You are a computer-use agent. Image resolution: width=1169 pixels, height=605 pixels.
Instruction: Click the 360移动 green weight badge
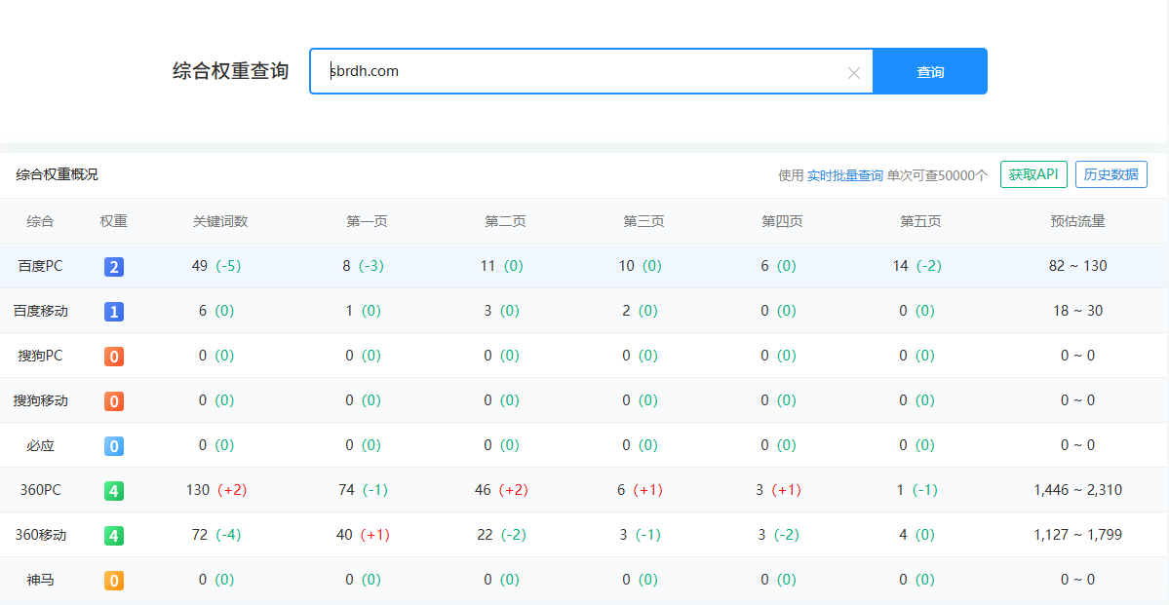pyautogui.click(x=114, y=536)
